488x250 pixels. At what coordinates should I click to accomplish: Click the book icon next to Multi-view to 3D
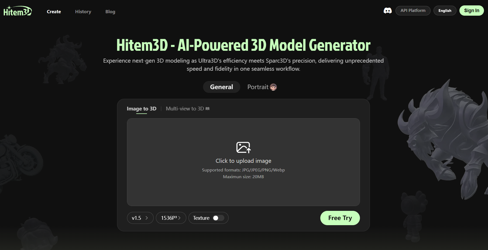(x=208, y=109)
